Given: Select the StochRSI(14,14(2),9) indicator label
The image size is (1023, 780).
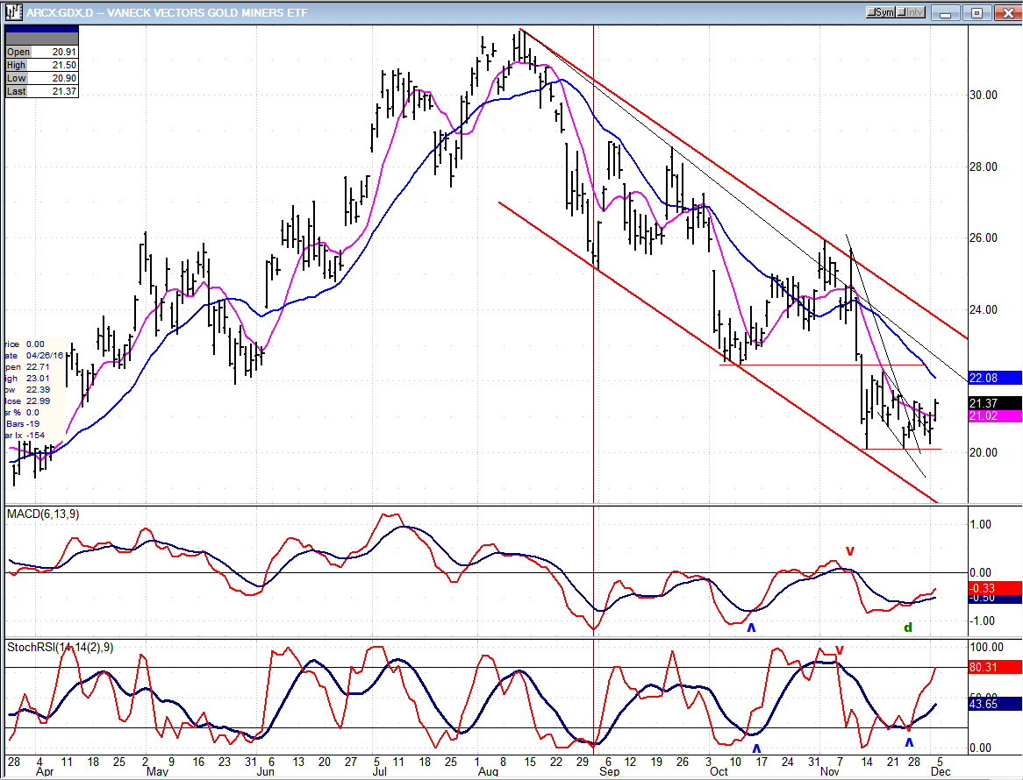Looking at the screenshot, I should (x=60, y=648).
